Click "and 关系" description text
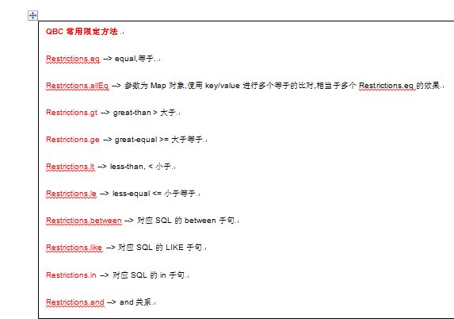Screen dimensions: 454x319 pyautogui.click(x=135, y=302)
